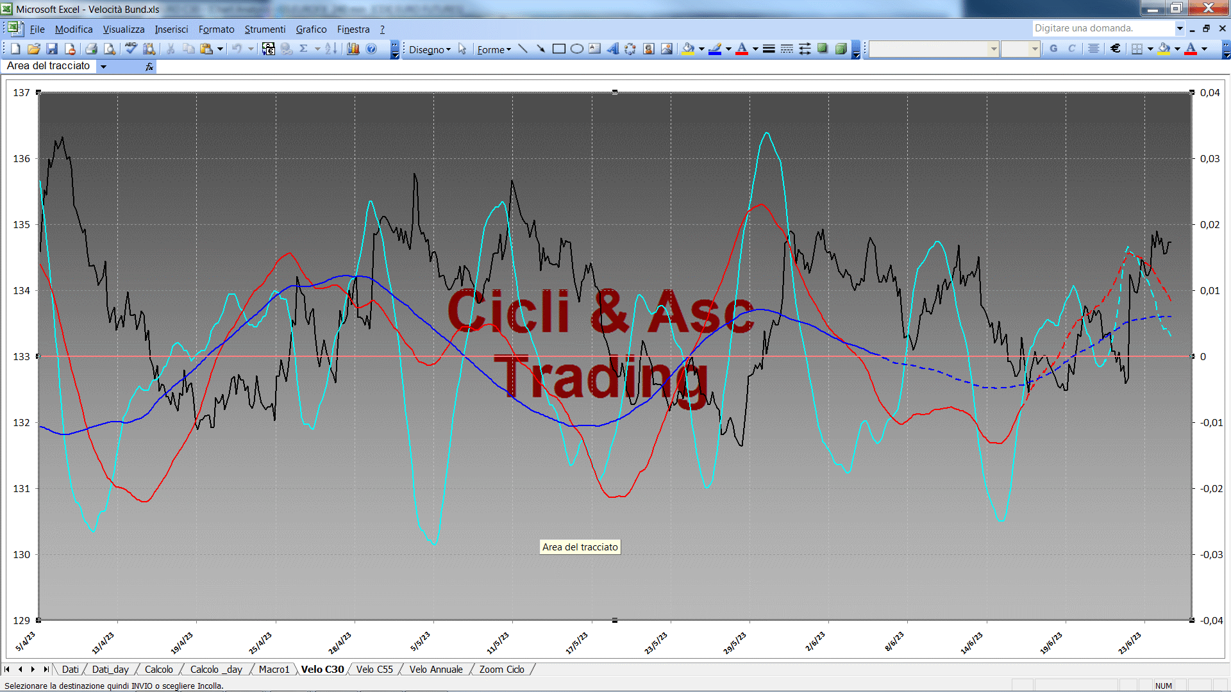The height and width of the screenshot is (692, 1231).
Task: Click the Select Objects pointer icon
Action: pos(462,49)
